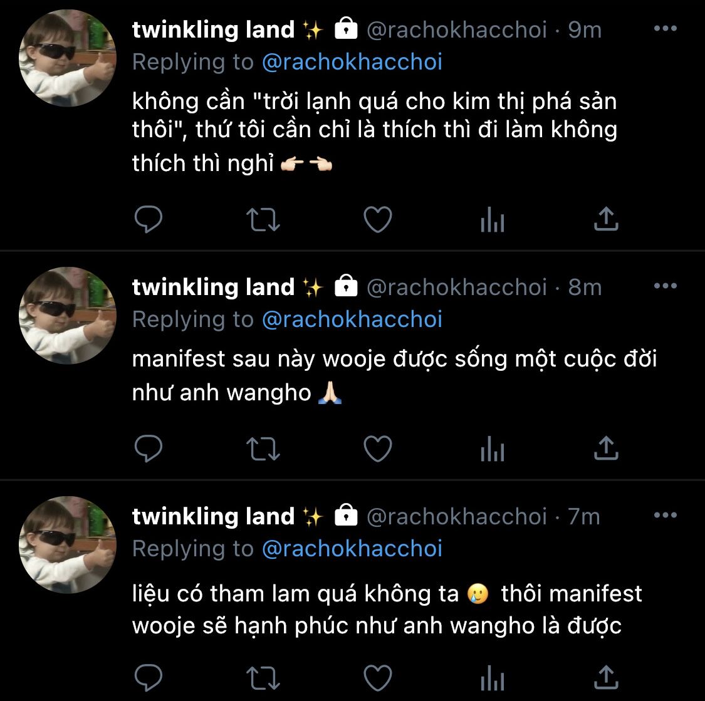This screenshot has width=705, height=701.
Task: Retweet the 9m tweet
Action: coord(263,219)
